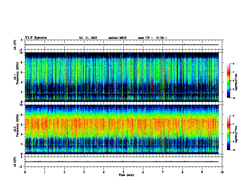Select the date text "Jul 21, 2025"
Viewport: 250px width, 193px height.
(88, 38)
